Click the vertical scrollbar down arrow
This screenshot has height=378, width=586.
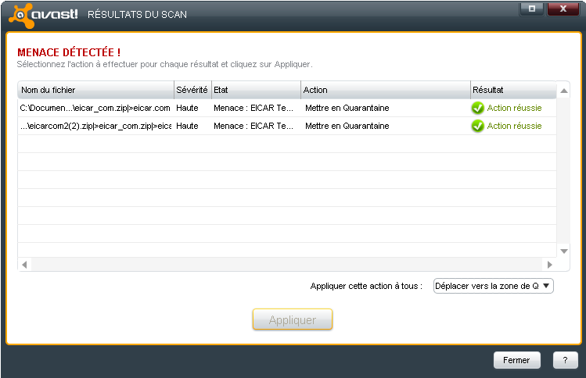tap(564, 251)
